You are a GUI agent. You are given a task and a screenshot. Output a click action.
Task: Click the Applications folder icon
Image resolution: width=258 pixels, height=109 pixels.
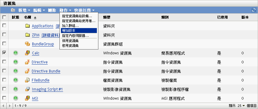[x=27, y=26]
